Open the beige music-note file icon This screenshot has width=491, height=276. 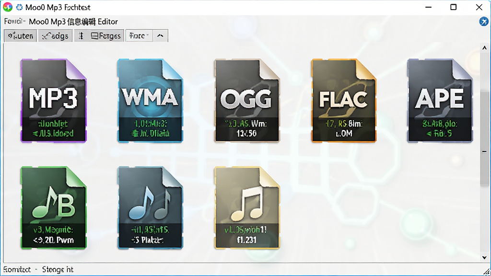pos(247,208)
